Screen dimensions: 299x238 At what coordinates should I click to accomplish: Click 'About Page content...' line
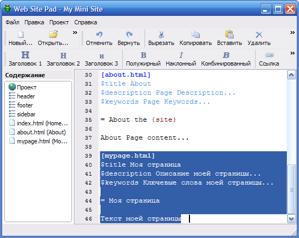(x=144, y=138)
